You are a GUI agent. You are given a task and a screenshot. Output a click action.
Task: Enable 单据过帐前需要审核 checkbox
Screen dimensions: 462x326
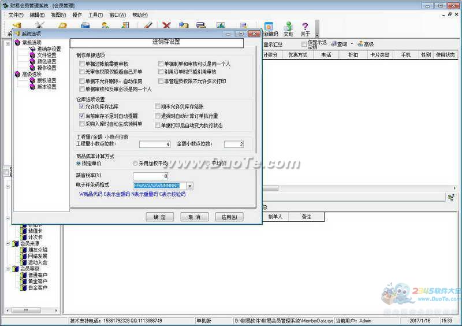tap(82, 64)
